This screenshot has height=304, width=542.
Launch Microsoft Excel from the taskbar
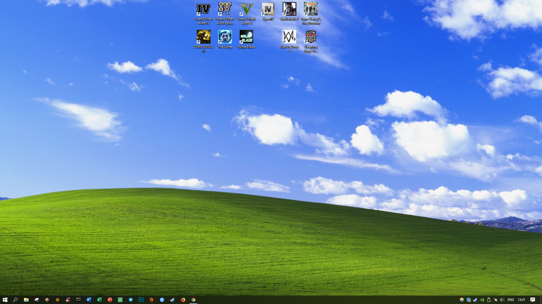click(x=99, y=300)
